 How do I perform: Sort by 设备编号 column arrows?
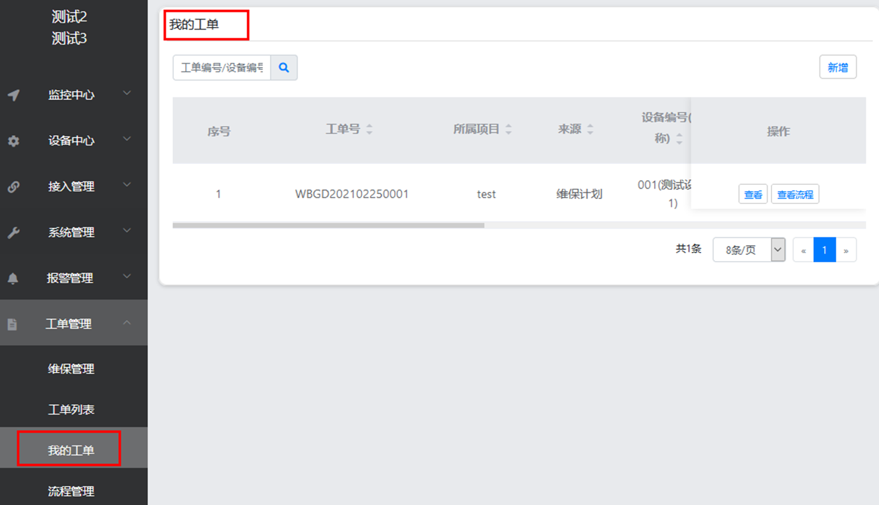tap(679, 139)
